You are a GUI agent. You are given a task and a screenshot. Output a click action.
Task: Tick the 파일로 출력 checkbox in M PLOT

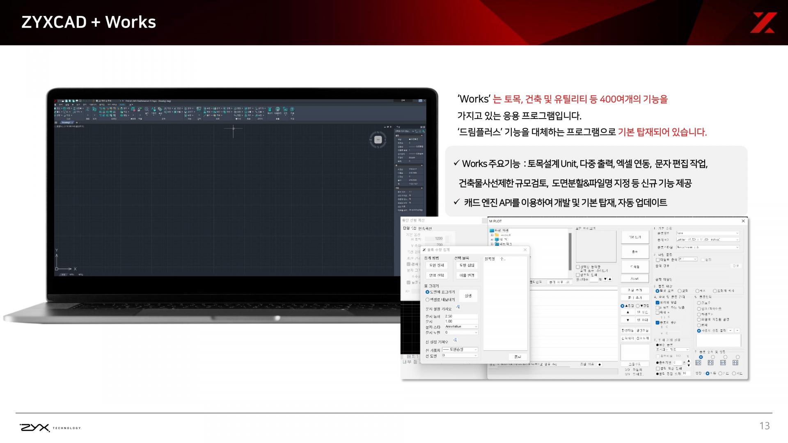tap(658, 260)
